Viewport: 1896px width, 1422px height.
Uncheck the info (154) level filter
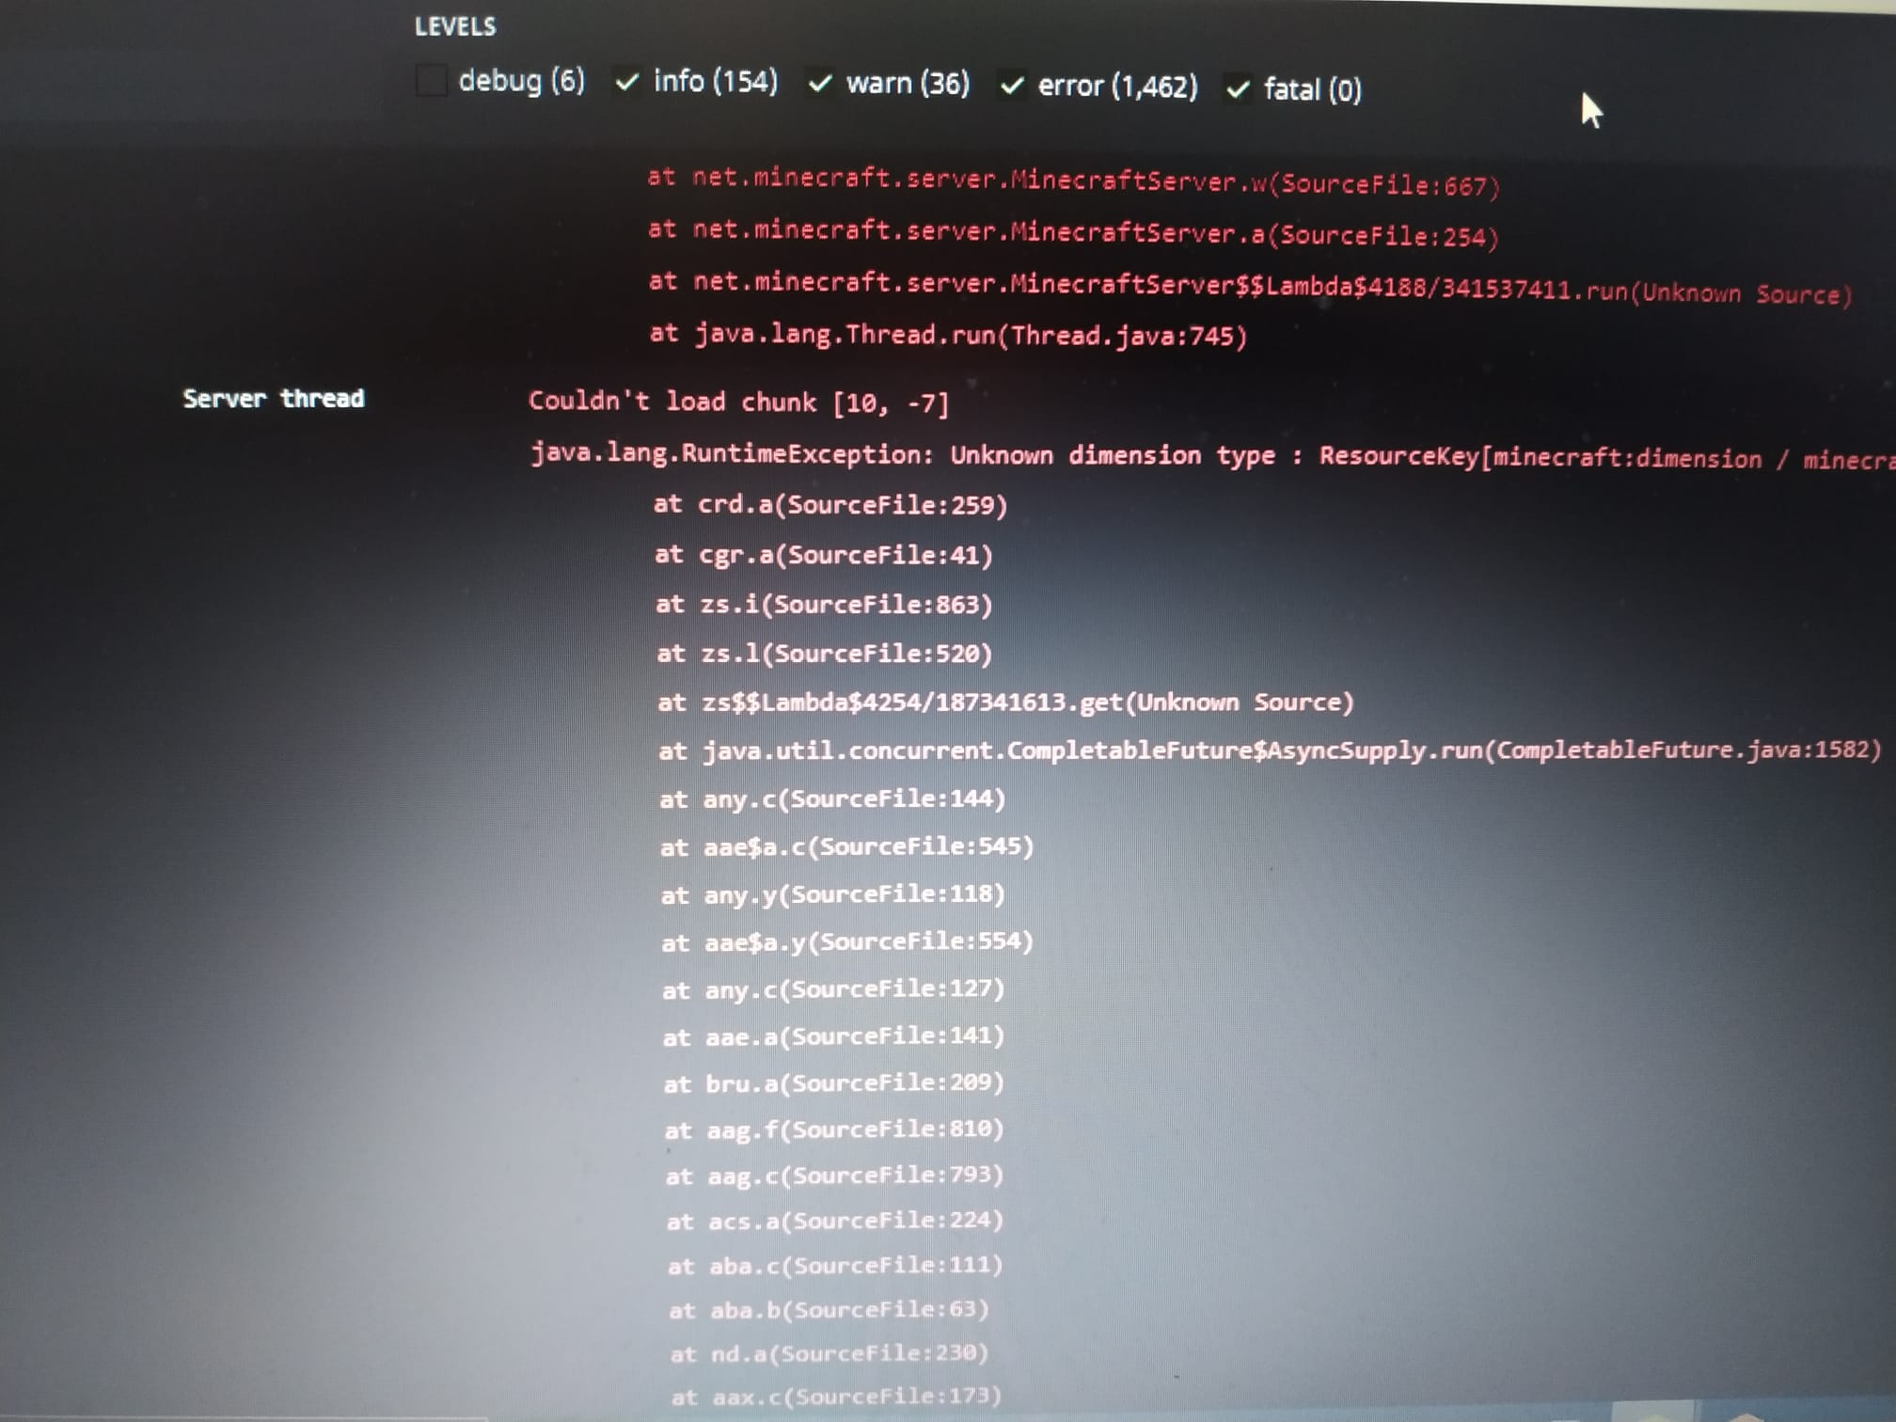pyautogui.click(x=627, y=83)
